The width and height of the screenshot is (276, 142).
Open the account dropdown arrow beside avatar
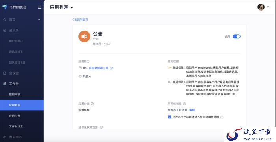268,7
